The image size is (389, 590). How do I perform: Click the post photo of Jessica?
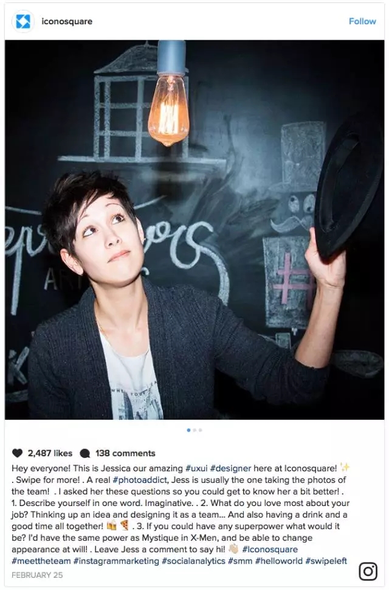click(194, 230)
